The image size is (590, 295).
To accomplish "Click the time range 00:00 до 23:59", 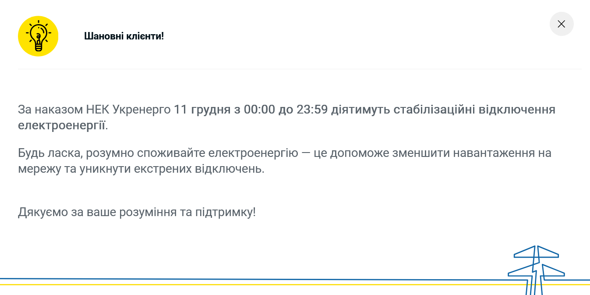I will click(x=286, y=110).
